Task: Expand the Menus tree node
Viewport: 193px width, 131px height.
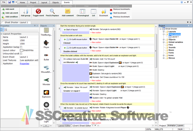Action: [x=164, y=58]
